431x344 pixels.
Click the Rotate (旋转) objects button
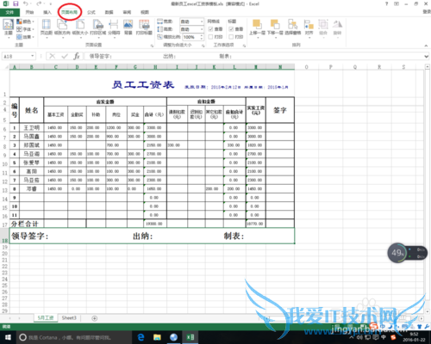click(337, 28)
